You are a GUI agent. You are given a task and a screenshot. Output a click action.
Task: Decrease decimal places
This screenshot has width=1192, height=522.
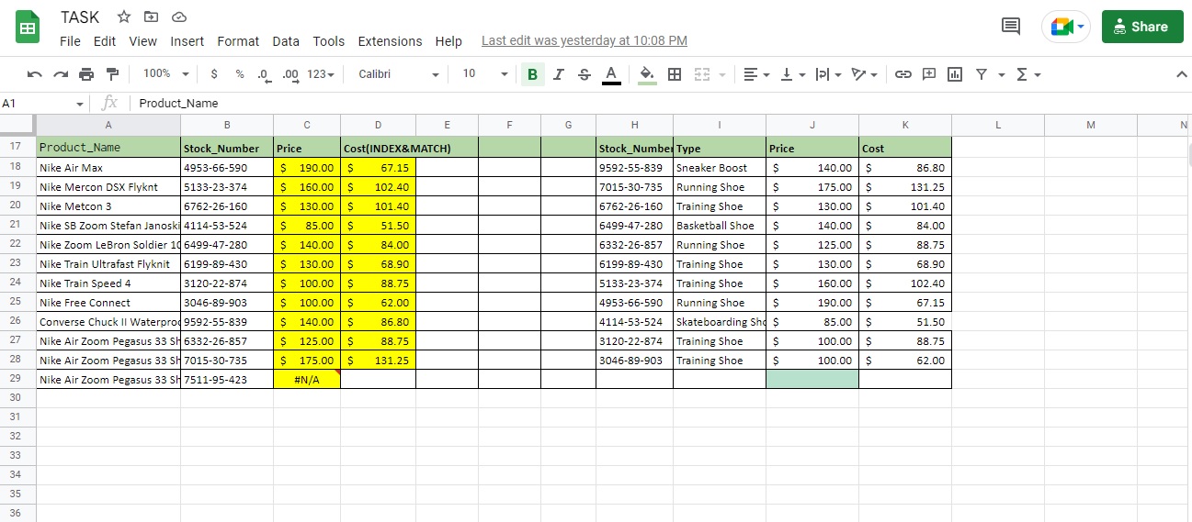264,74
